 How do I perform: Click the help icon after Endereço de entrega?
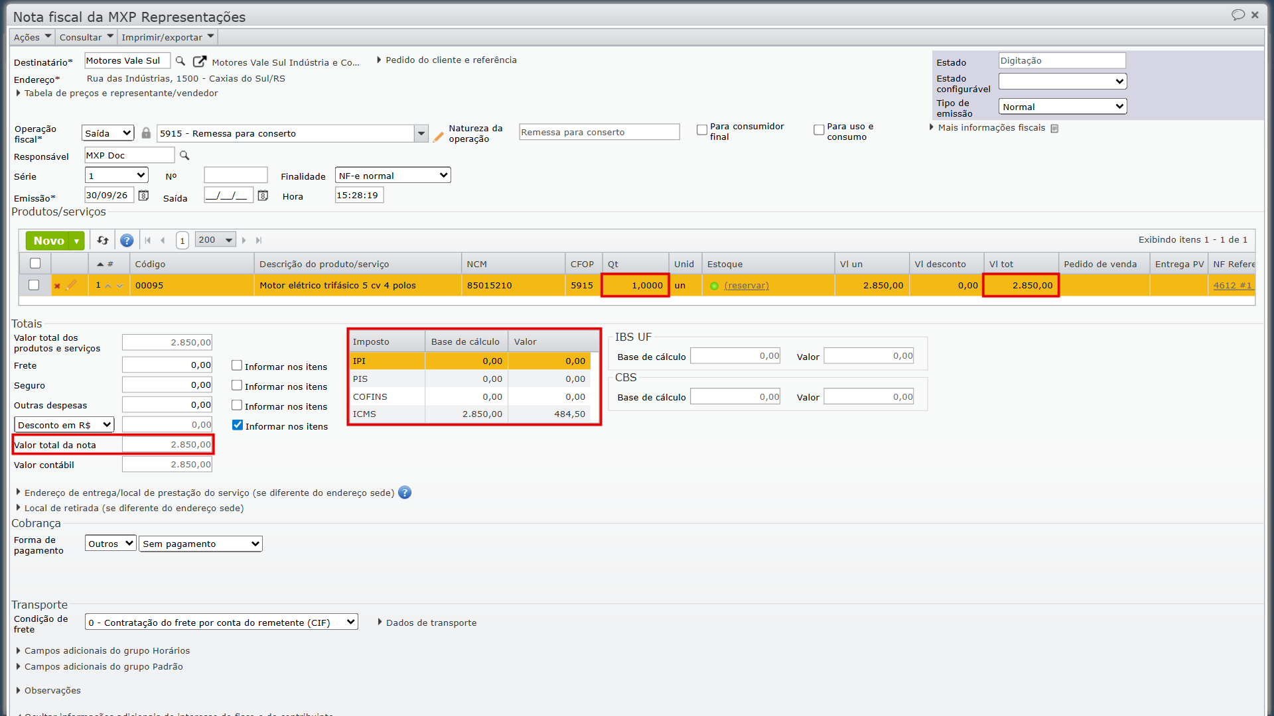click(405, 493)
